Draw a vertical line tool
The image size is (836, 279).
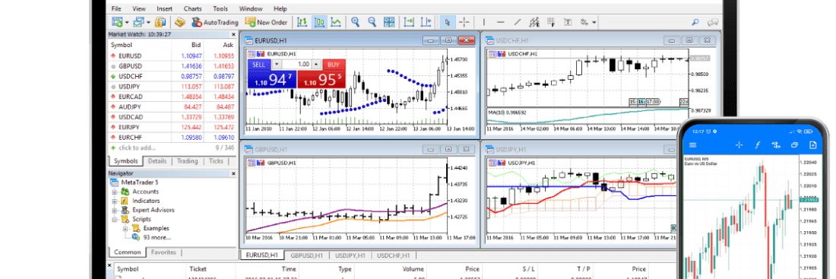[x=483, y=22]
